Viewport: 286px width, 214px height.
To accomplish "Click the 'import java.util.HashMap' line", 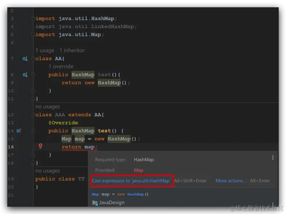I will (76, 19).
